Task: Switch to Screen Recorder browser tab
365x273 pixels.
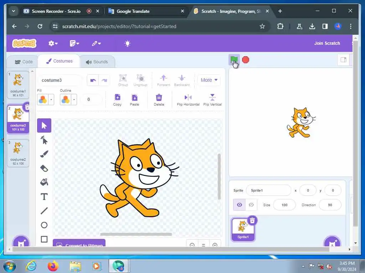Action: click(x=56, y=11)
